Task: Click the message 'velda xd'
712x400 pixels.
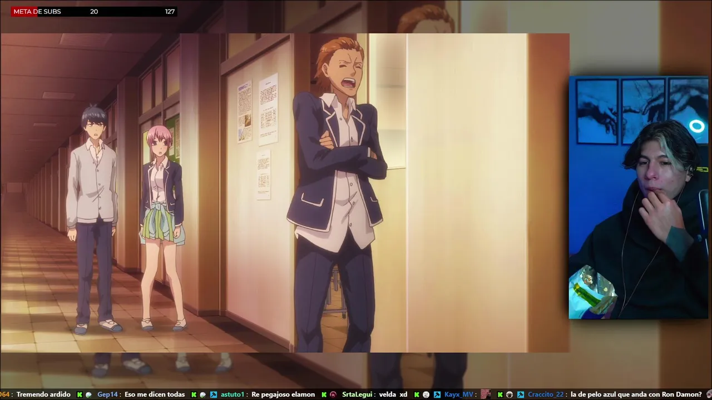Action: (x=393, y=394)
